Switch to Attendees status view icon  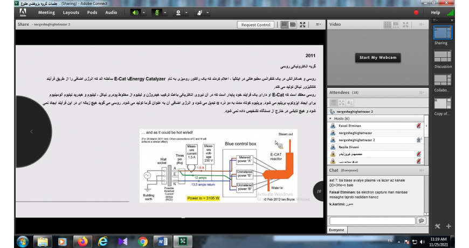(350, 102)
